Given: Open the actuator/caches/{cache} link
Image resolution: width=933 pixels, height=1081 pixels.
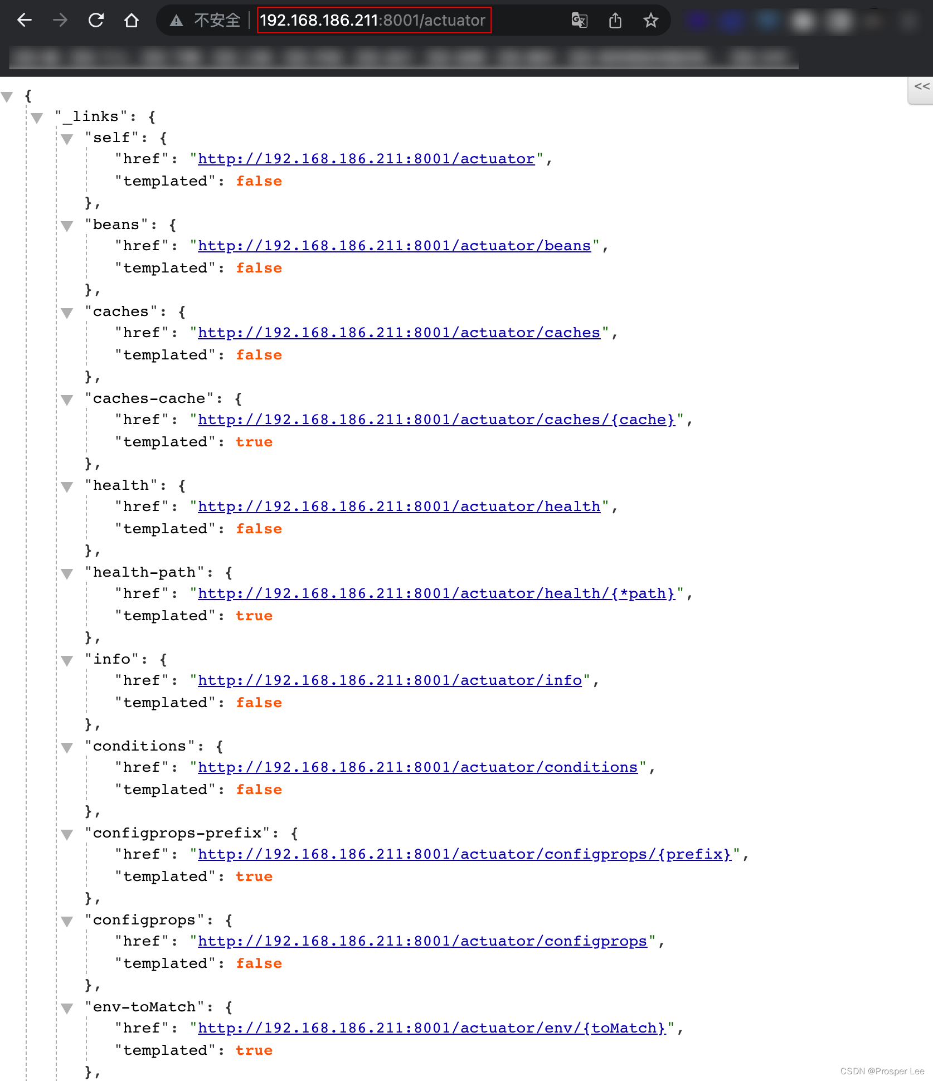Looking at the screenshot, I should coord(436,420).
